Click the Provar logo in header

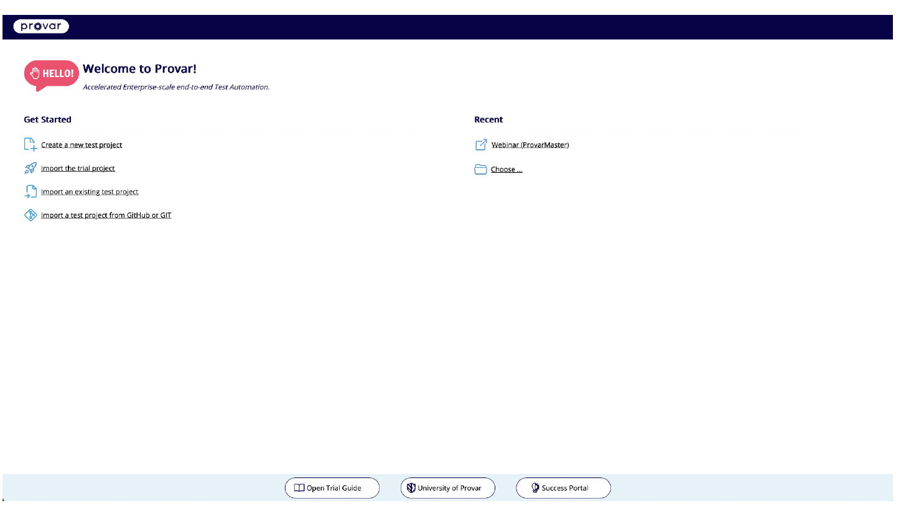point(41,27)
